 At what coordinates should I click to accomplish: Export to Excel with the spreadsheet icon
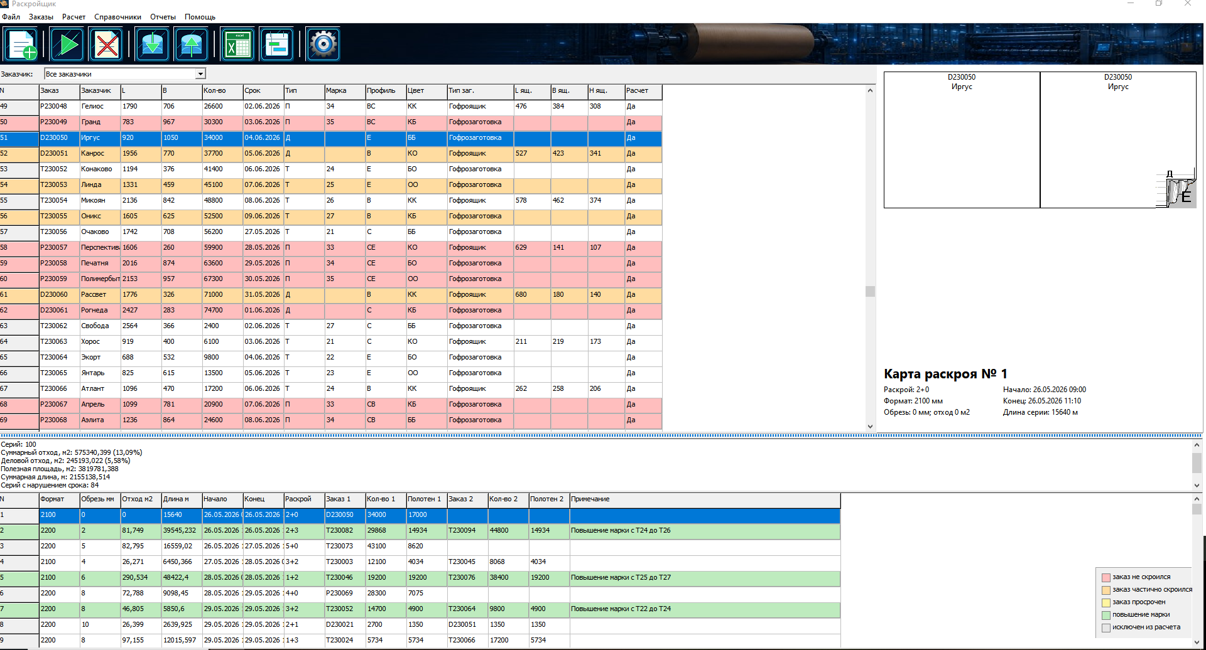click(x=238, y=45)
